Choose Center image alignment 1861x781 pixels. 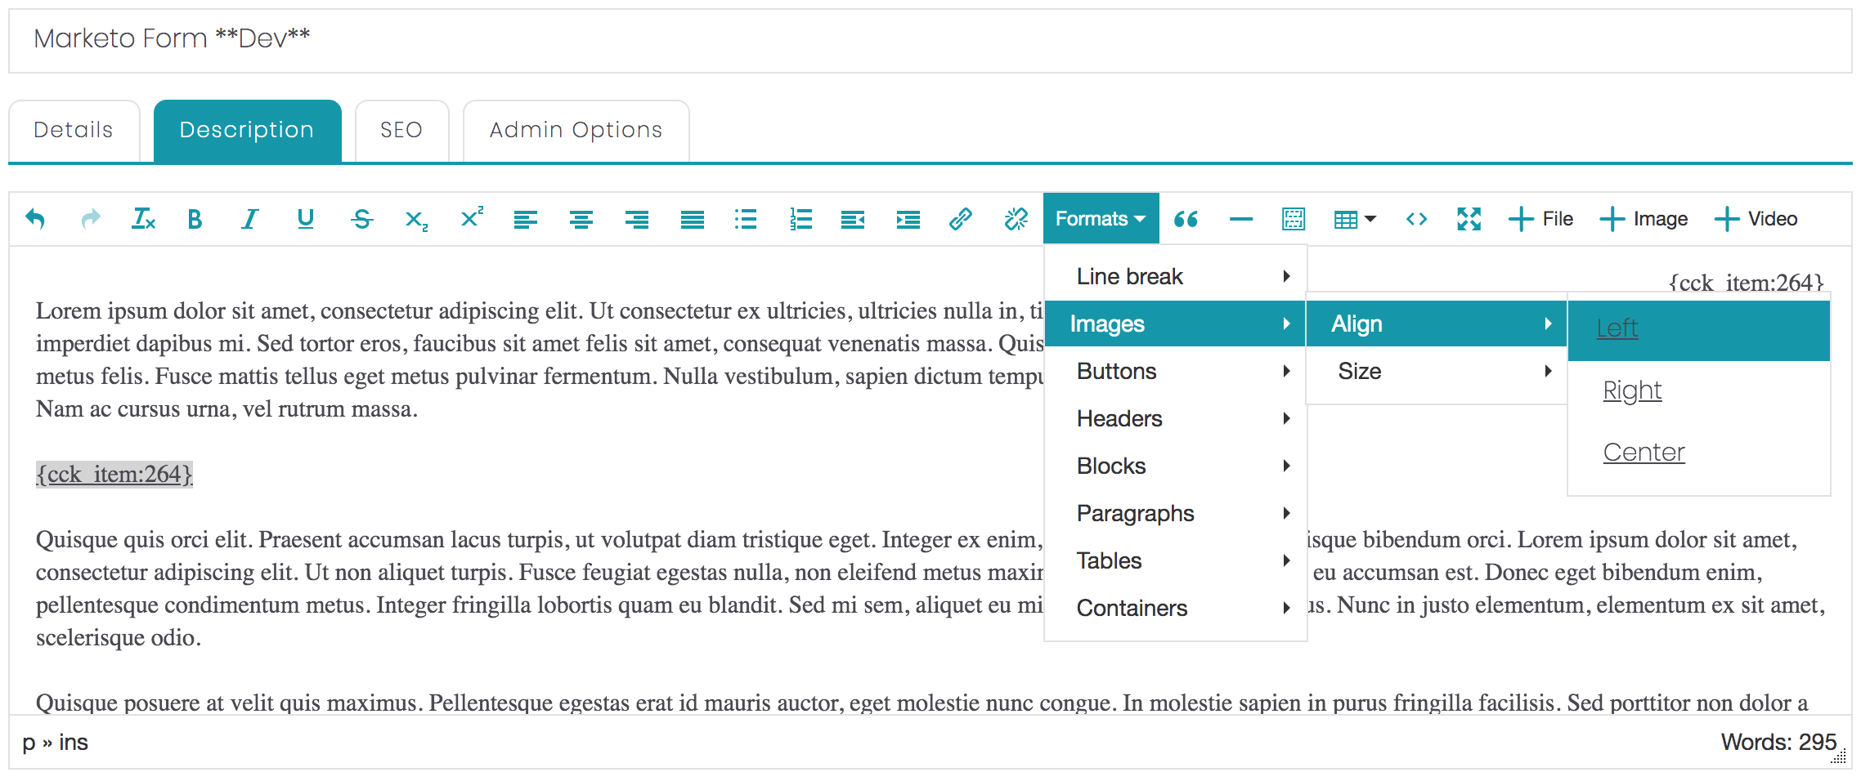(x=1644, y=452)
